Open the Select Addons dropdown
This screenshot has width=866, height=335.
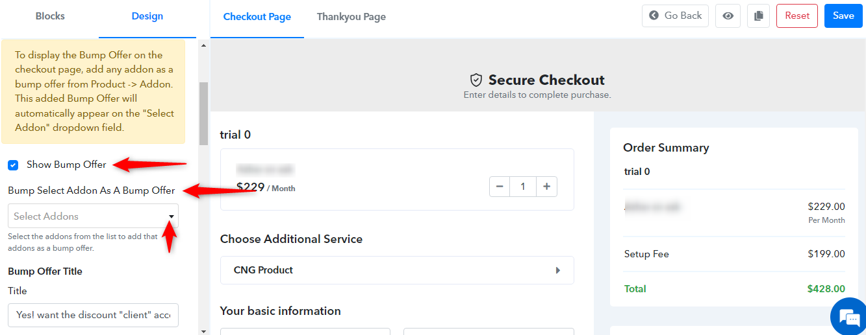[x=93, y=216]
